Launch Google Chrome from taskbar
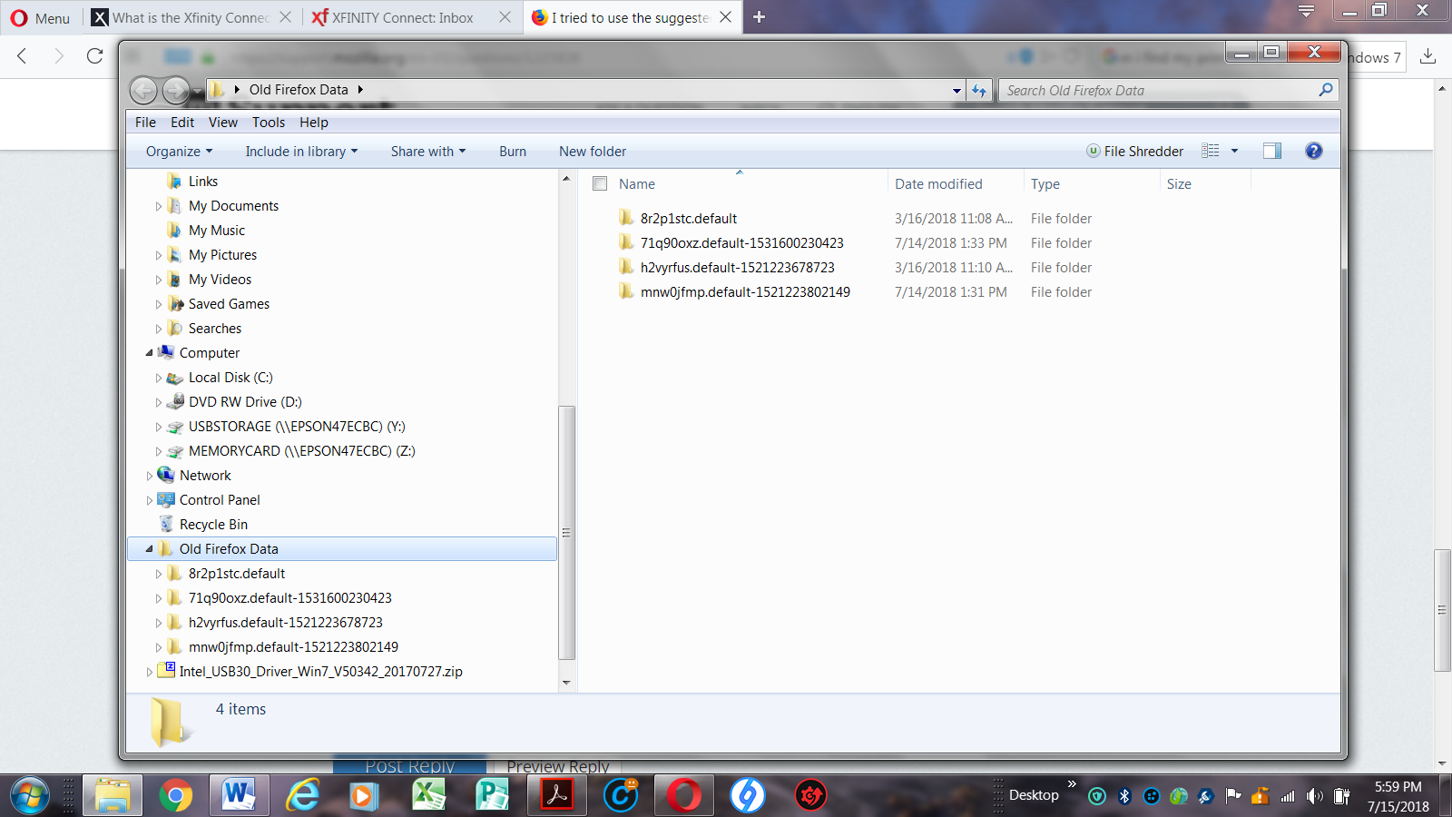 175,796
